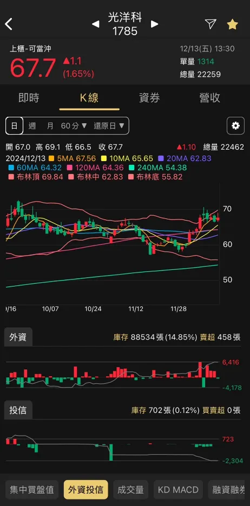Select 成交量 indicator
The height and width of the screenshot is (506, 250).
tap(130, 490)
